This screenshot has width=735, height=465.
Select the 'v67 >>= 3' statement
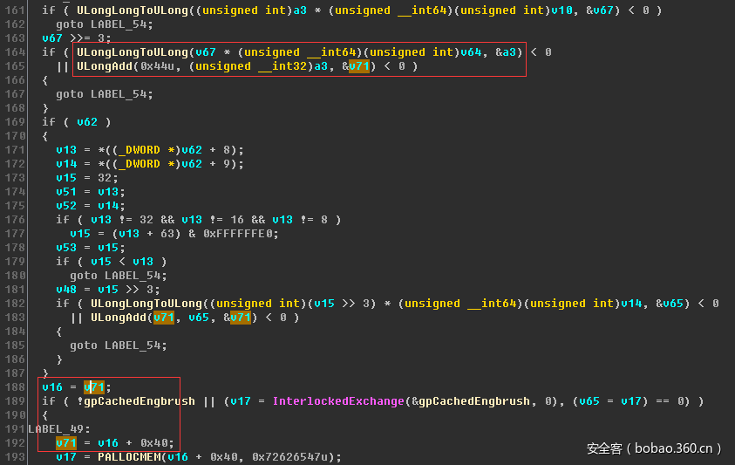[x=76, y=38]
